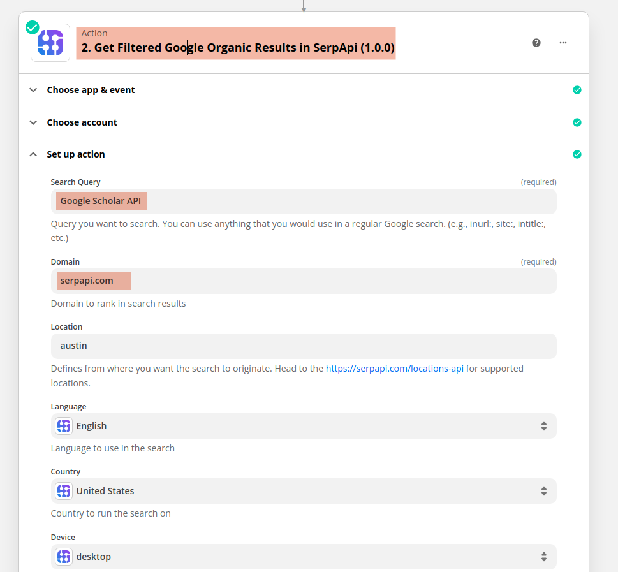Open the help question mark icon
The image size is (618, 572).
(536, 43)
